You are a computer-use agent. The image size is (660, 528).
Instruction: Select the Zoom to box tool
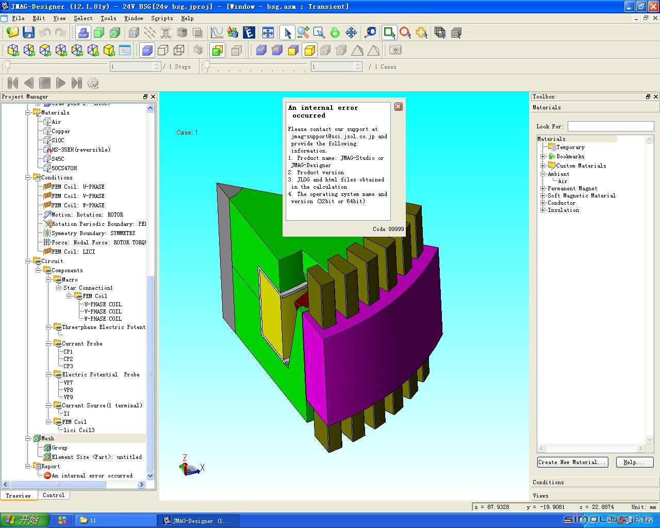coord(319,32)
